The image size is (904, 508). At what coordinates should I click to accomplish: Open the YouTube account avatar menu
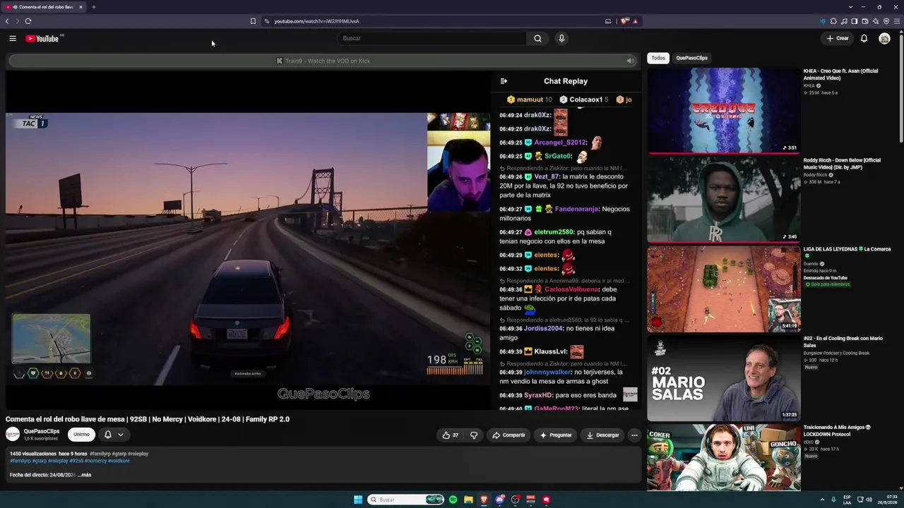pyautogui.click(x=884, y=39)
